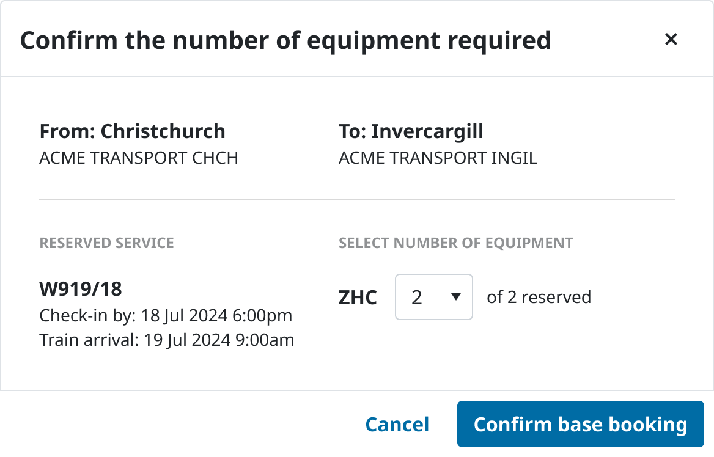This screenshot has height=457, width=714.
Task: Select the To: Invercargill destination heading
Action: tap(411, 131)
